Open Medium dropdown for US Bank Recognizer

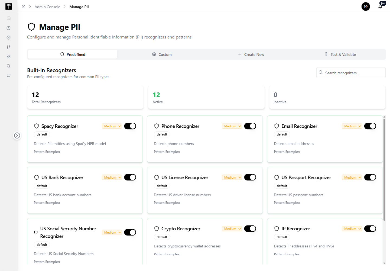tap(112, 178)
